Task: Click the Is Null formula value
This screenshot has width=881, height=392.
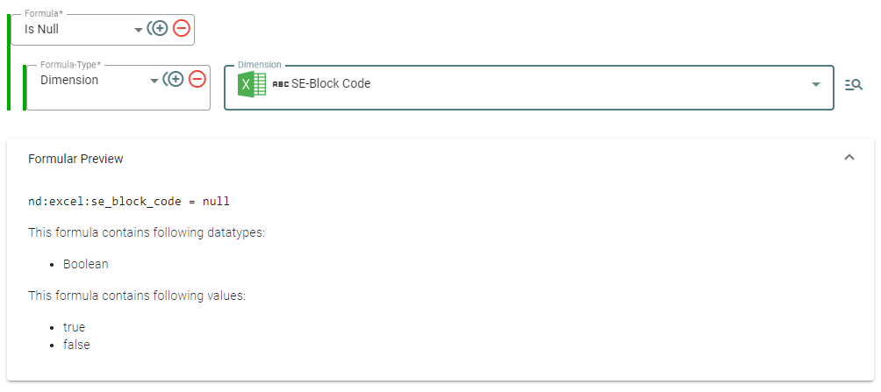Action: (41, 29)
